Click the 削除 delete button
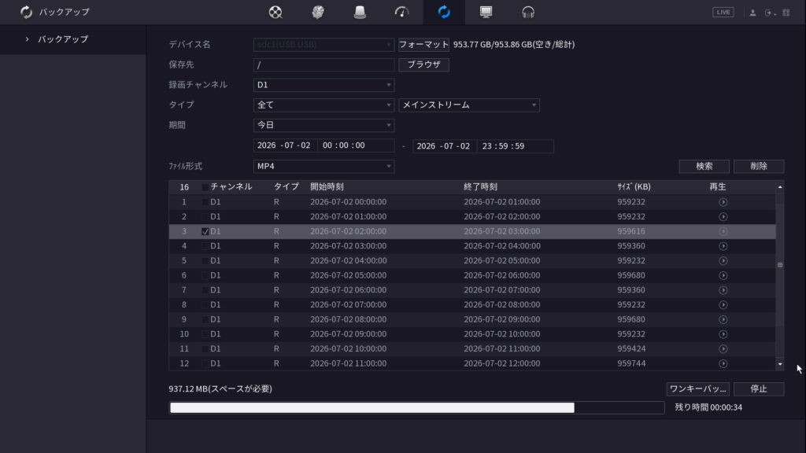This screenshot has height=453, width=806. (759, 166)
